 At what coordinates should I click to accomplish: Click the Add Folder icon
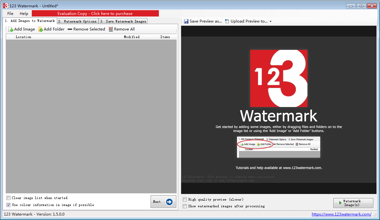tap(40, 29)
